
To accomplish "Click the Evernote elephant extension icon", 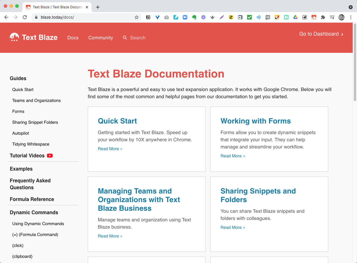I will pyautogui.click(x=194, y=17).
